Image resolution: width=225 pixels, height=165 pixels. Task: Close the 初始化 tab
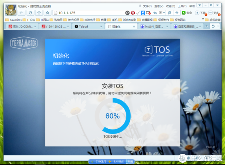point(134,27)
